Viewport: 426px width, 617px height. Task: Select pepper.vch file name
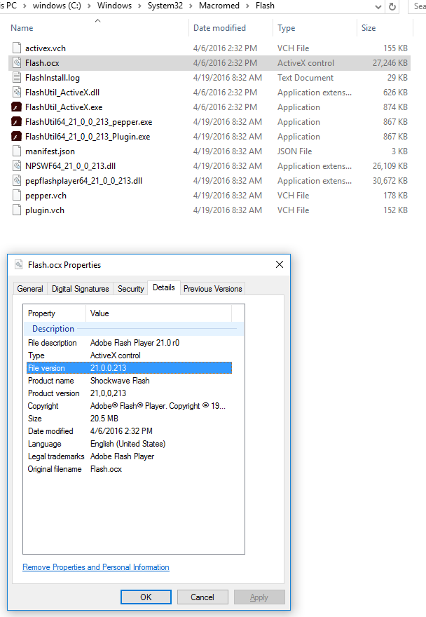(46, 196)
